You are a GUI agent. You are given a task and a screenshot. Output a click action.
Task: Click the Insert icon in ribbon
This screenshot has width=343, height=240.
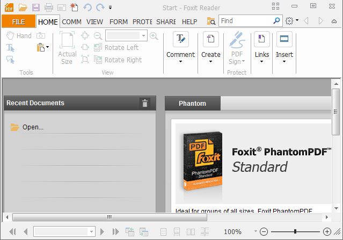click(x=284, y=39)
